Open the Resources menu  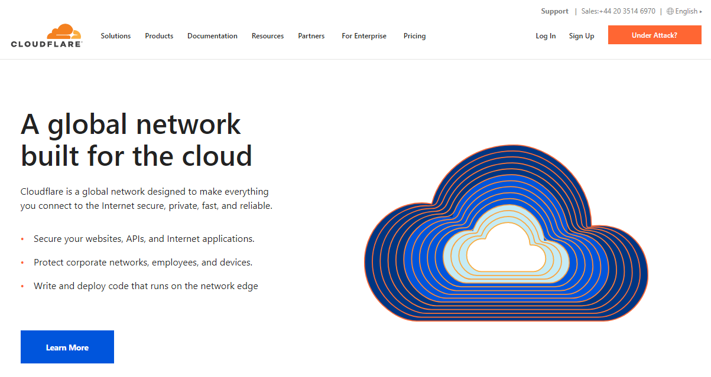(268, 36)
